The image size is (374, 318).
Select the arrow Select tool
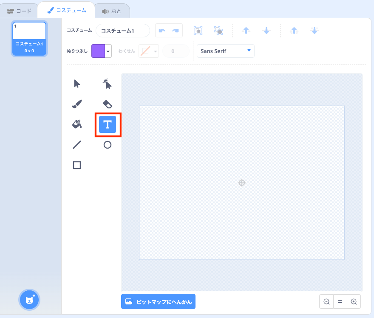pyautogui.click(x=77, y=84)
